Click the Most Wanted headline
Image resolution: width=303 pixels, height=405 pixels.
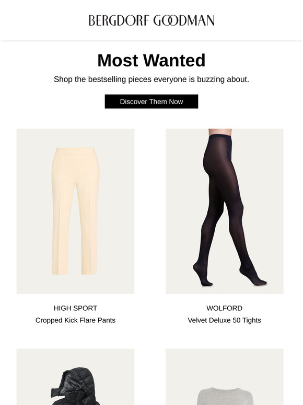(151, 61)
